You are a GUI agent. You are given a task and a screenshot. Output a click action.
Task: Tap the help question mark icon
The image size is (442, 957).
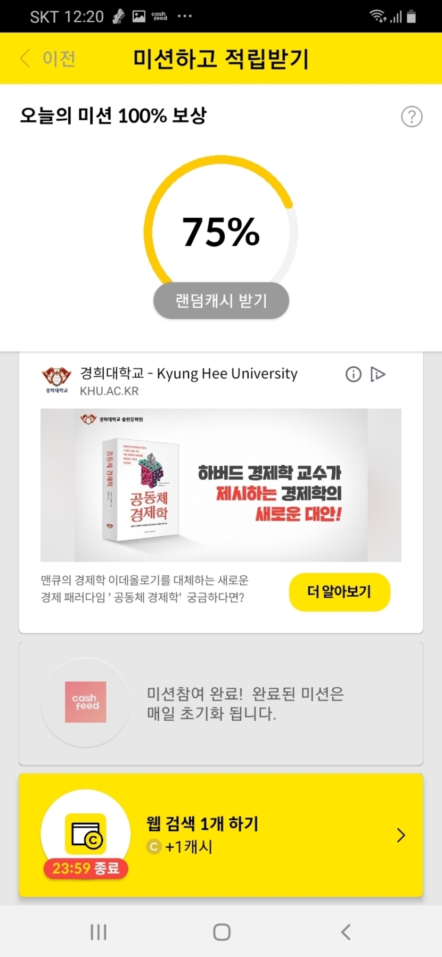(412, 117)
